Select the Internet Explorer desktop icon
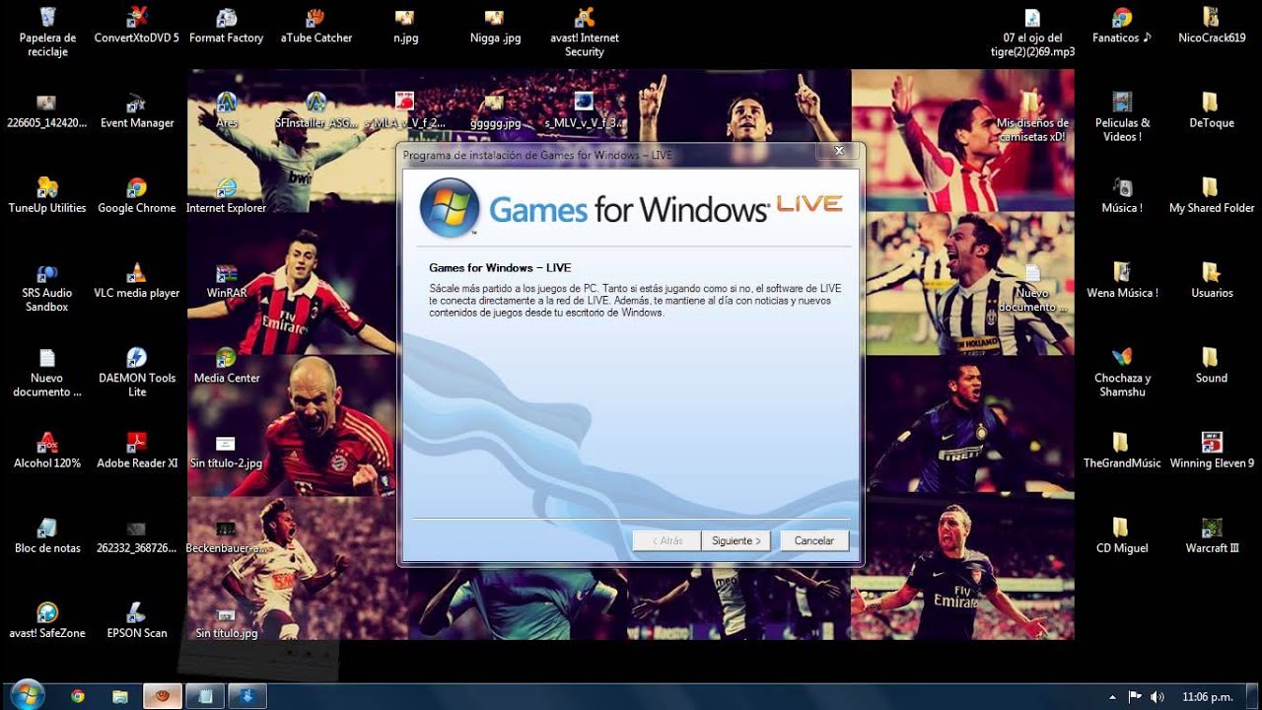 coord(227,196)
